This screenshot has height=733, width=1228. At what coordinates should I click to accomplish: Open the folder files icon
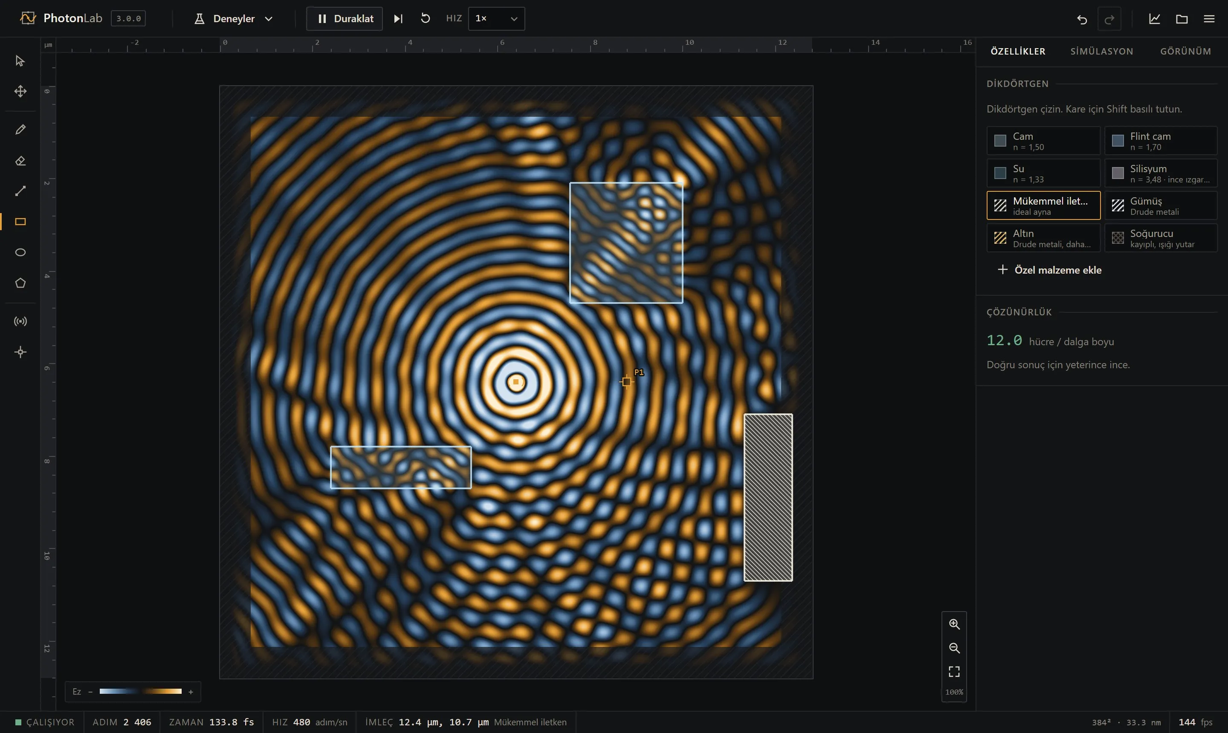point(1182,19)
